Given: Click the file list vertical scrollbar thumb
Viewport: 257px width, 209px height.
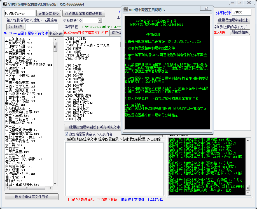Looking at the screenshot, I should click(x=55, y=47).
